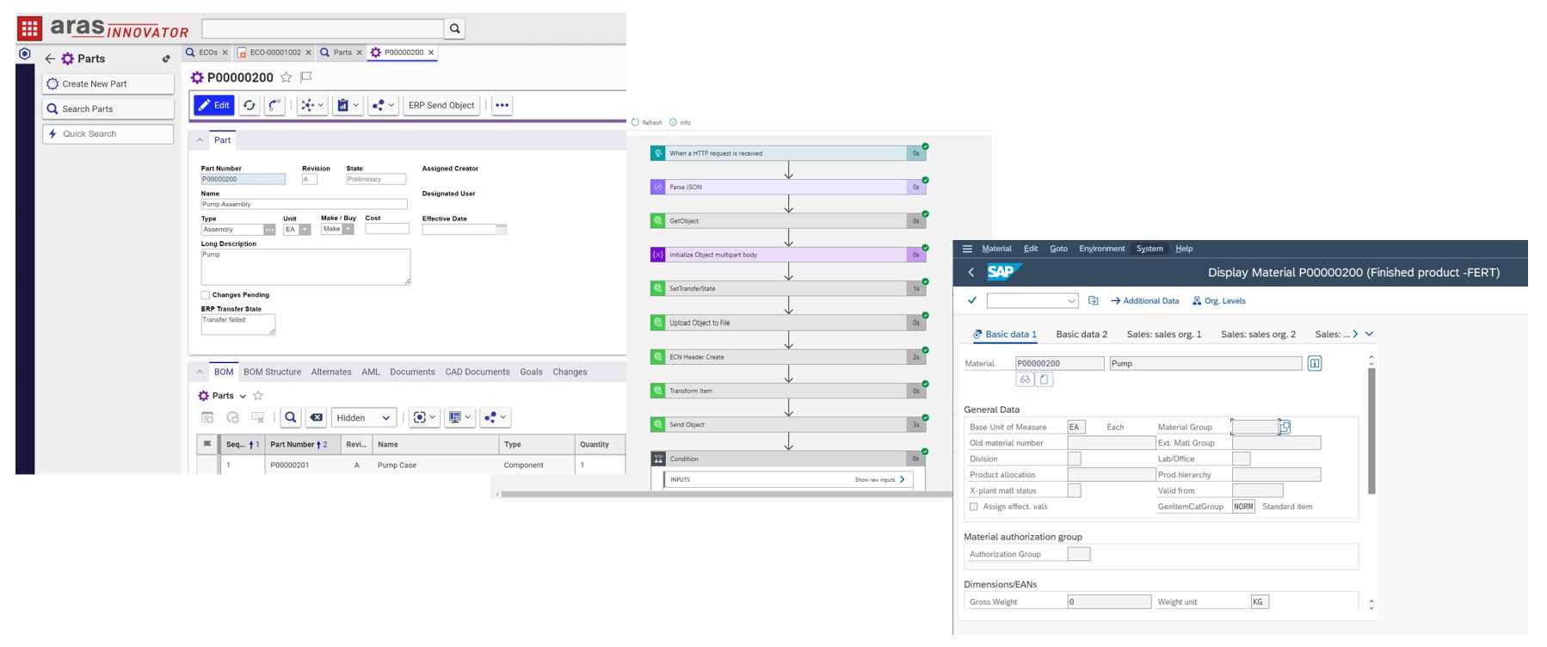1547x647 pixels.
Task: Open the Aras Innovator main menu grid icon
Action: (x=30, y=28)
